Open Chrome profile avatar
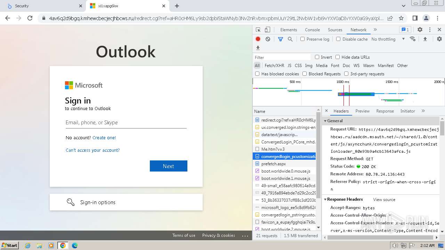The height and width of the screenshot is (250, 445). (426, 18)
